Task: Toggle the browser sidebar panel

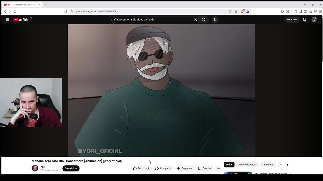Action: [300, 11]
